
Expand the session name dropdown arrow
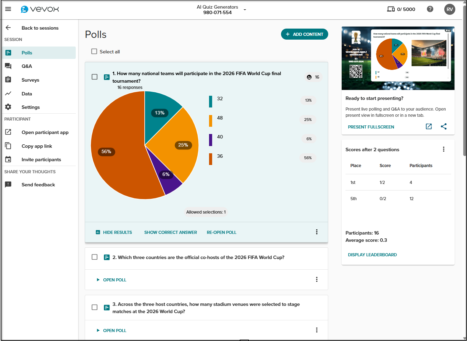click(x=245, y=10)
